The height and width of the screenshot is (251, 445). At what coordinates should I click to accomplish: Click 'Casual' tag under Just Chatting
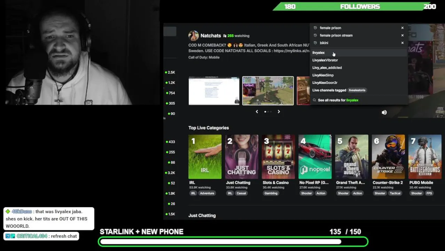[241, 193]
